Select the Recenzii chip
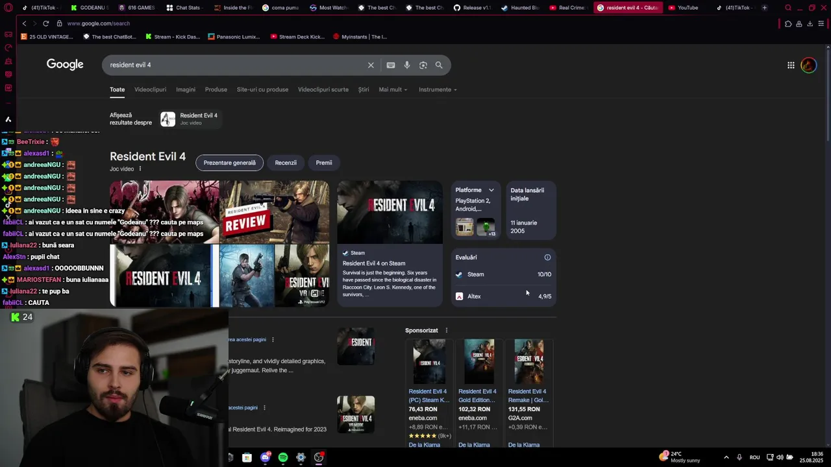 click(286, 163)
